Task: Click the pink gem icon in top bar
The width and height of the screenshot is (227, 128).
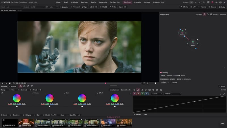Action: click(x=212, y=2)
